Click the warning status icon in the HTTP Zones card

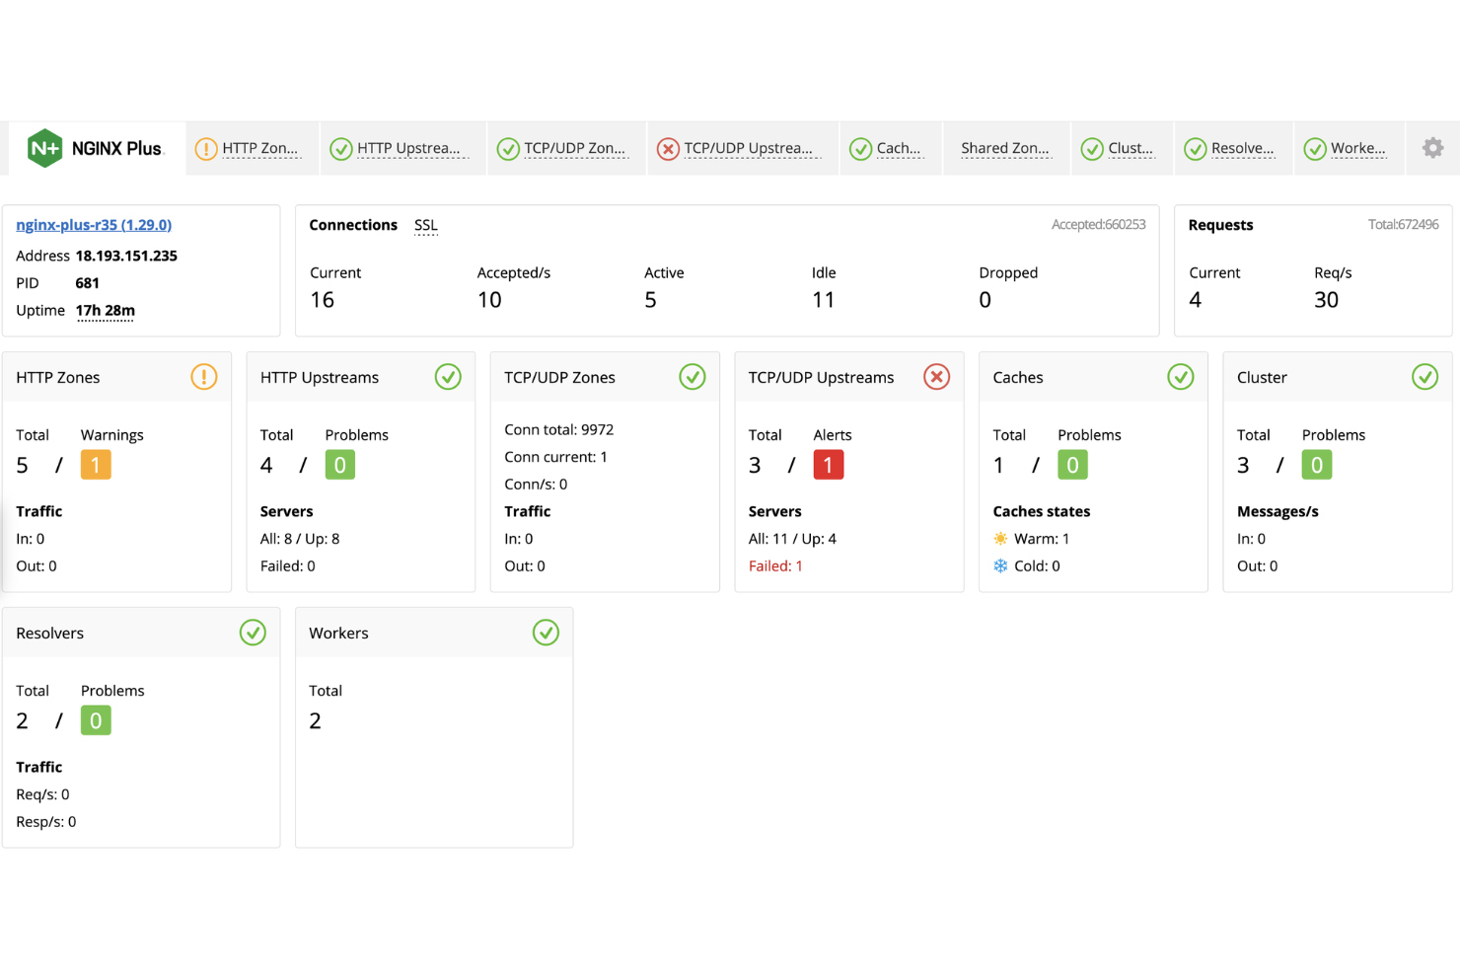pyautogui.click(x=204, y=377)
